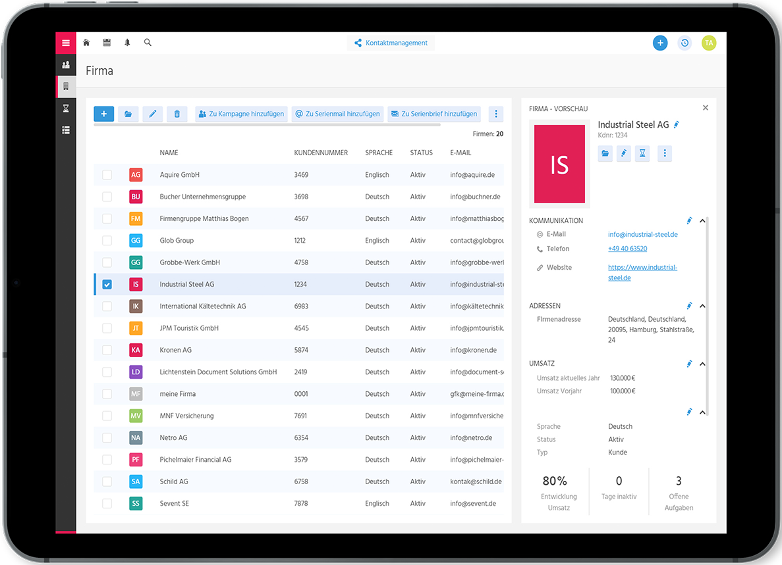
Task: Add new company with list plus button
Action: (103, 114)
